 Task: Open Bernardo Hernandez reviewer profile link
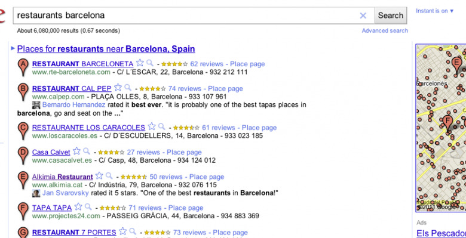pos(73,105)
